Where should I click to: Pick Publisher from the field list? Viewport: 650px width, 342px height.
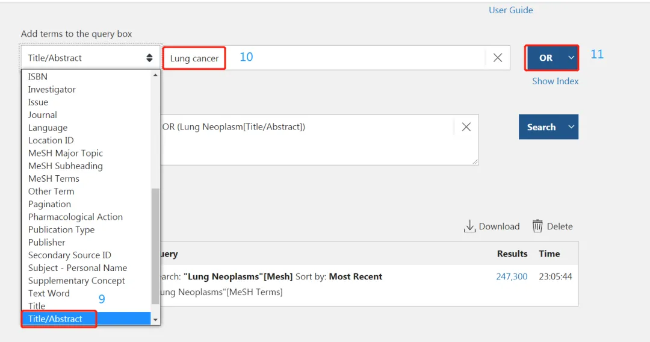pos(87,243)
